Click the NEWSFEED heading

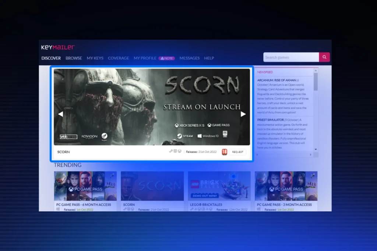265,72
